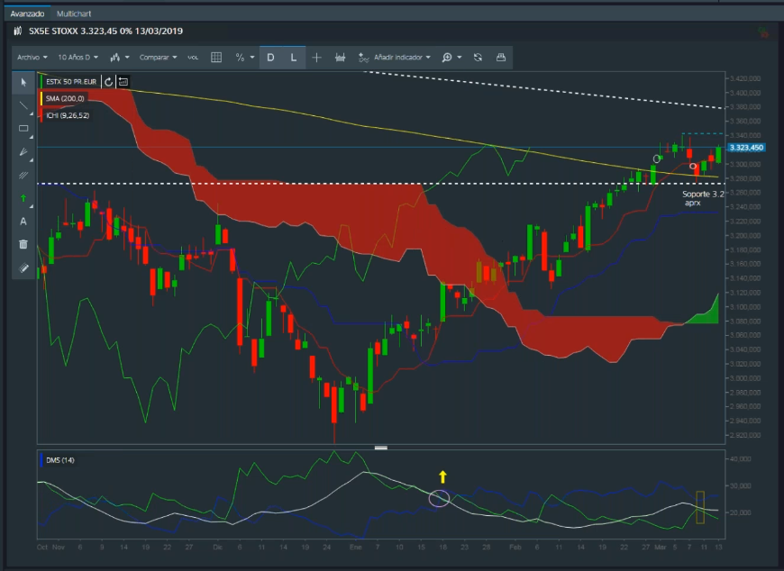
Task: Select the rectangle shape tool
Action: coord(23,129)
